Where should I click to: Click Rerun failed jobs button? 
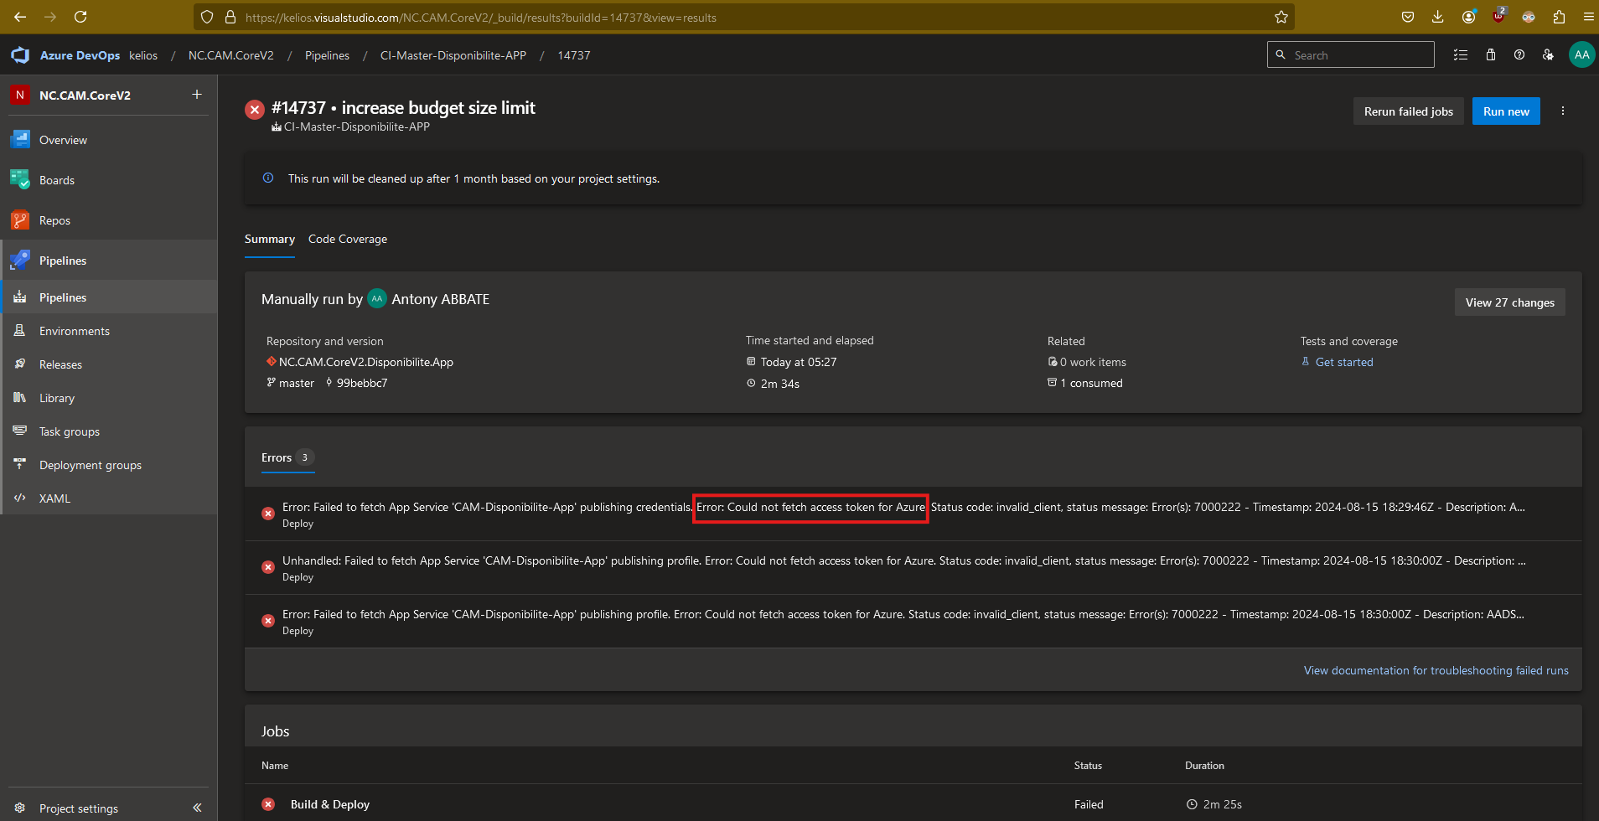[1408, 111]
